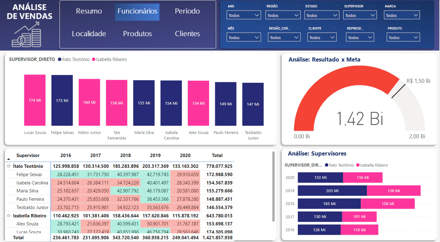Viewport: 440px width, 242px height.
Task: Open the Clientes page
Action: point(187,34)
